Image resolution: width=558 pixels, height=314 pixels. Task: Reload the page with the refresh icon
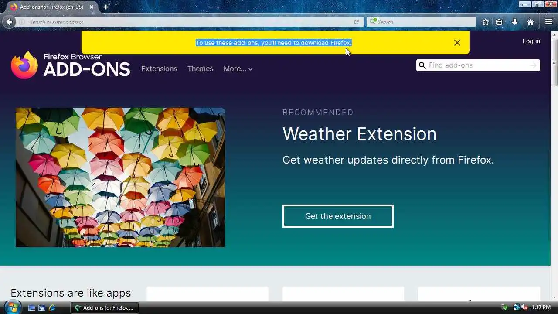click(x=356, y=22)
